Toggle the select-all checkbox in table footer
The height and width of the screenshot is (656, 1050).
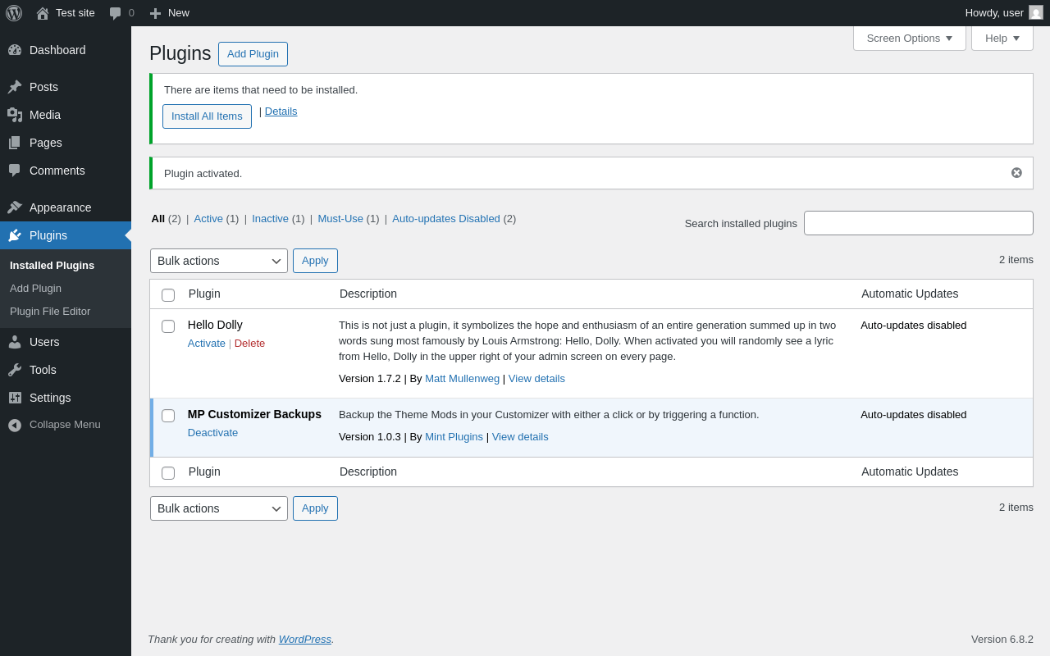(x=168, y=473)
